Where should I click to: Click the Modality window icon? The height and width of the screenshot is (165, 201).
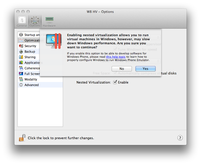21,79
